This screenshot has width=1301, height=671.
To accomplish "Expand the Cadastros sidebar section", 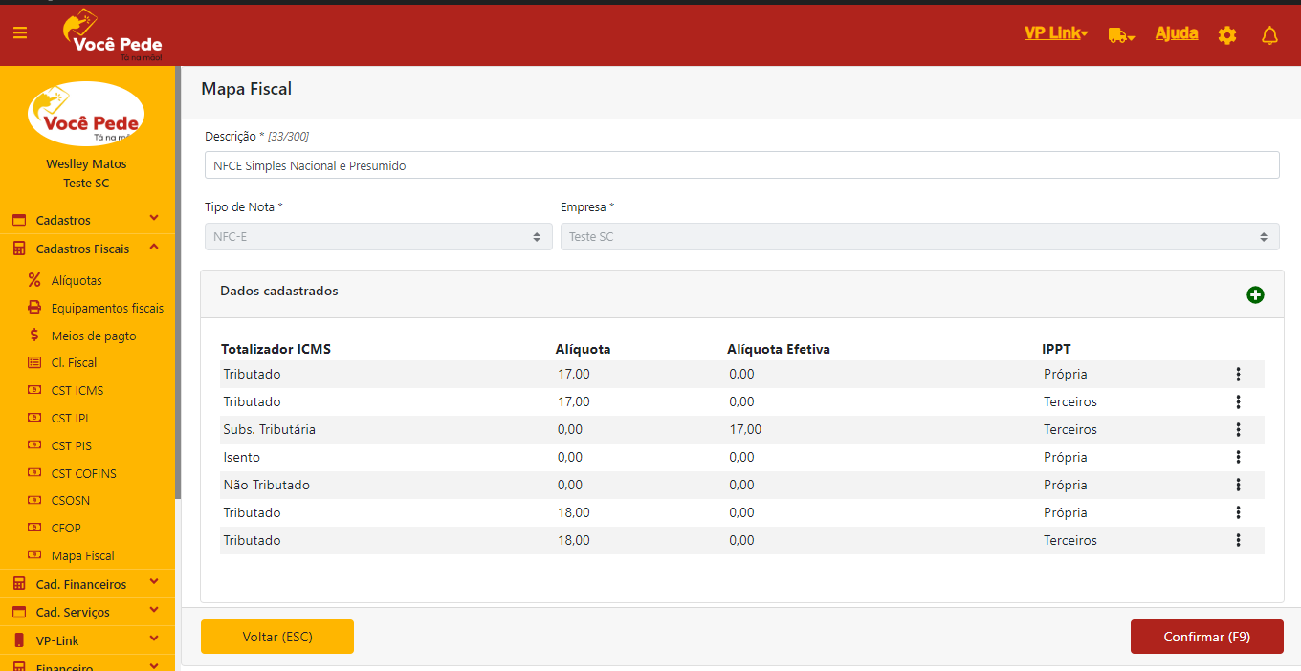I will (x=86, y=220).
